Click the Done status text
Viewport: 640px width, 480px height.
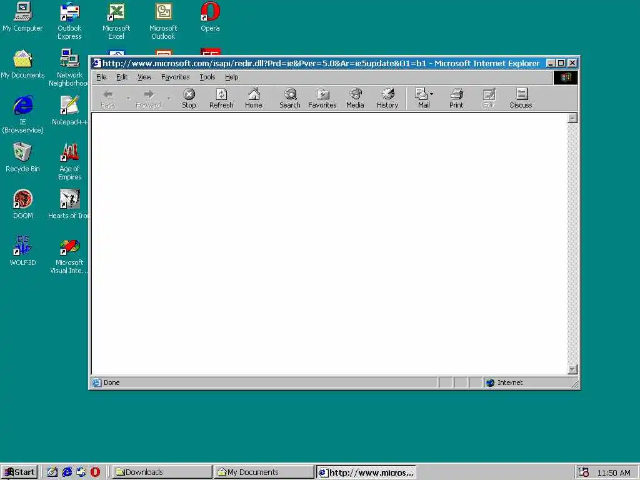click(111, 382)
